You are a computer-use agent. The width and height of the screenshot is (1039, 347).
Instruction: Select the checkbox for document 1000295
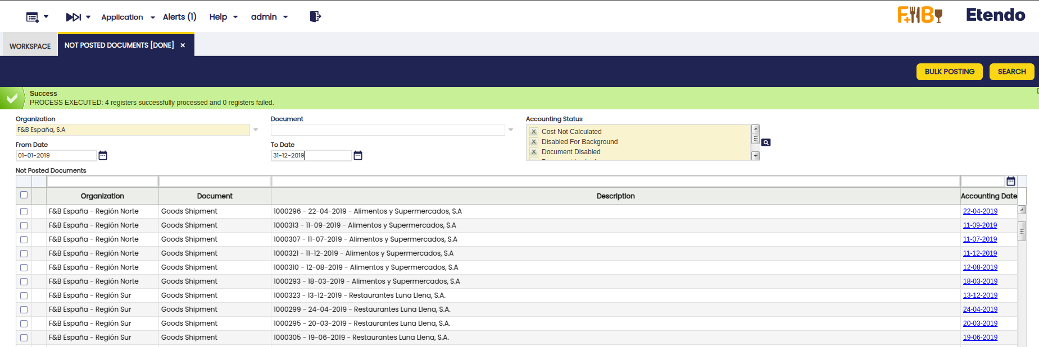(x=24, y=323)
